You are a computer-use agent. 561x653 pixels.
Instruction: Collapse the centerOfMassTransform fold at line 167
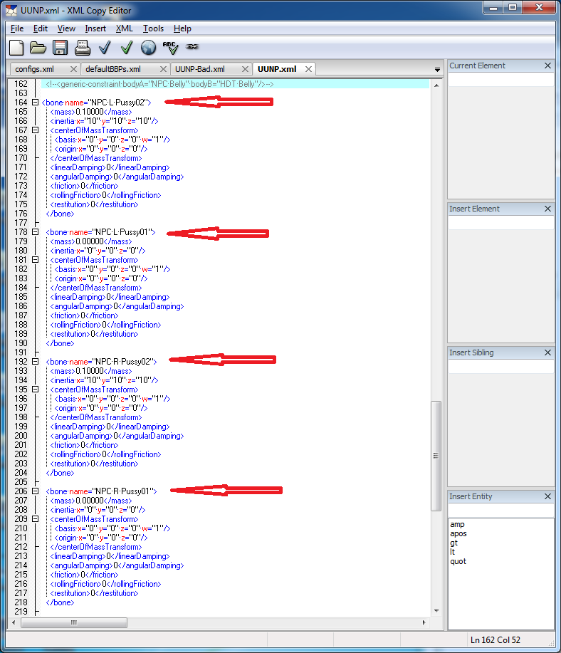(36, 130)
